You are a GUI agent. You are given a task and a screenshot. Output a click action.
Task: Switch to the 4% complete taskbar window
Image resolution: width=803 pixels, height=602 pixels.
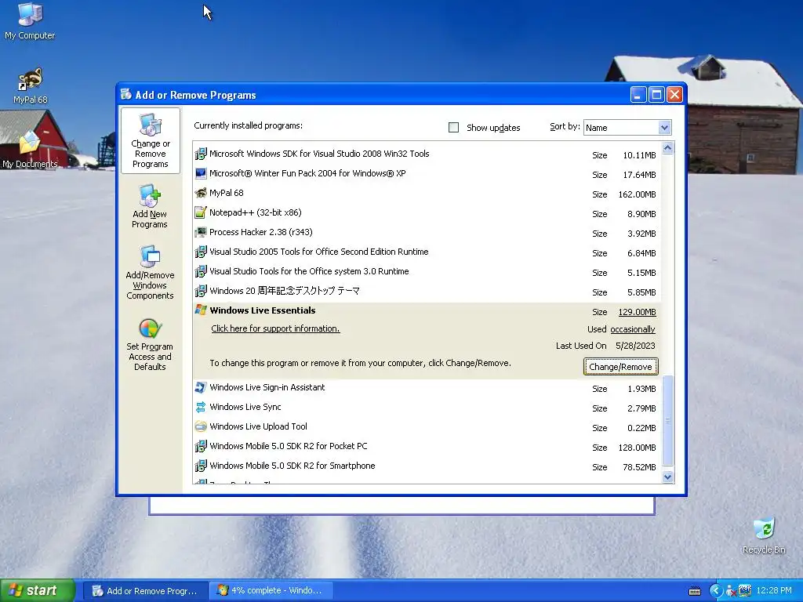pyautogui.click(x=271, y=591)
